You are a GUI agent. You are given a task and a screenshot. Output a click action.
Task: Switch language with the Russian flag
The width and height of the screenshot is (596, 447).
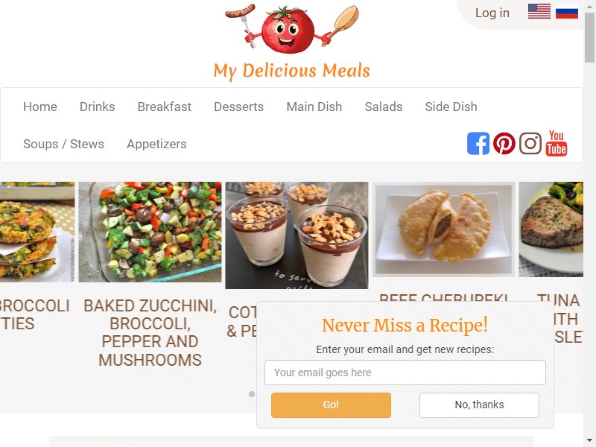coord(567,11)
